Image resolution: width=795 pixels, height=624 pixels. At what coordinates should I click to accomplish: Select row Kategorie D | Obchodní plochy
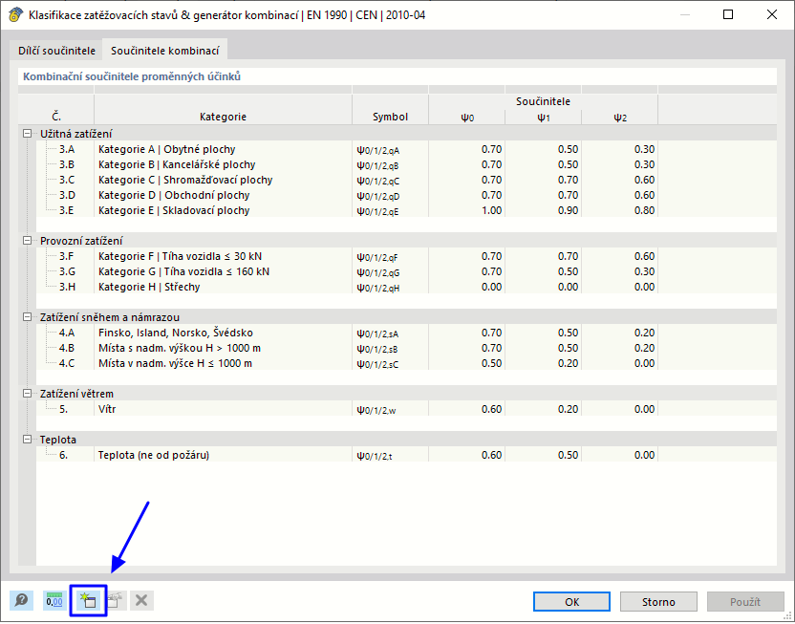click(407, 195)
